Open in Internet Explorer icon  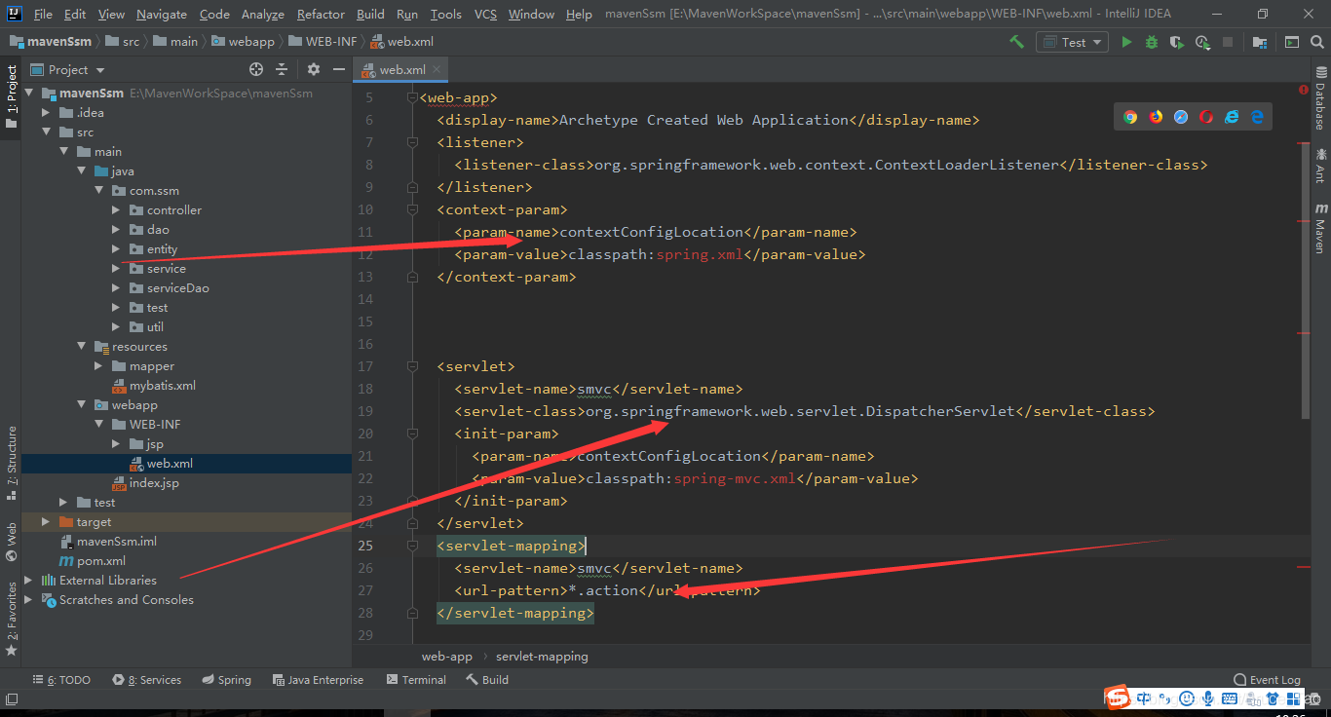[1232, 117]
